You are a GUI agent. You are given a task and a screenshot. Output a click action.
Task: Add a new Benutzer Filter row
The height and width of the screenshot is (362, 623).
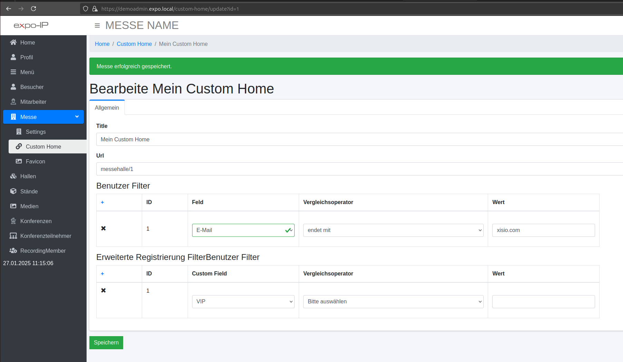[x=102, y=202]
